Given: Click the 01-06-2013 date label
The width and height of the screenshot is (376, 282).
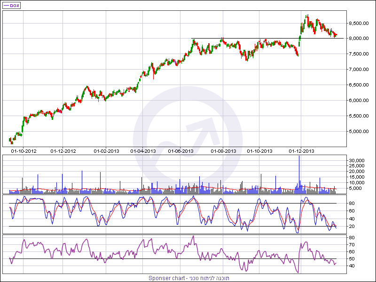Looking at the screenshot, I should 180,151.
